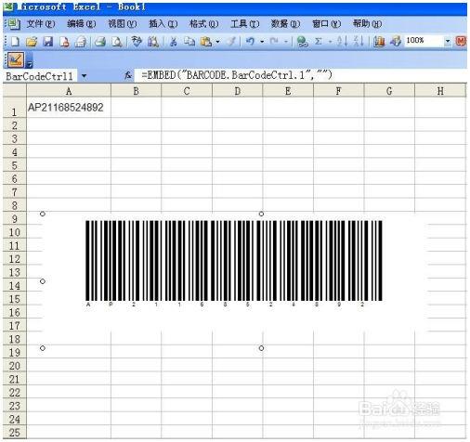Click the Select All corner box
Image resolution: width=470 pixels, height=442 pixels.
(15, 91)
